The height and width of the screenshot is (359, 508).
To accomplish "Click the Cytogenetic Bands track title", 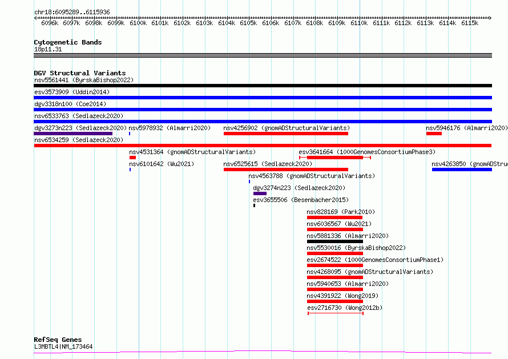I will tap(68, 42).
